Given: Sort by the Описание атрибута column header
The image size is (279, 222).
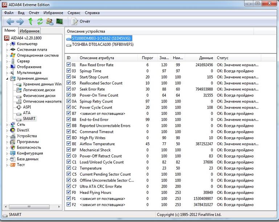Looking at the screenshot, I should pos(107,58).
